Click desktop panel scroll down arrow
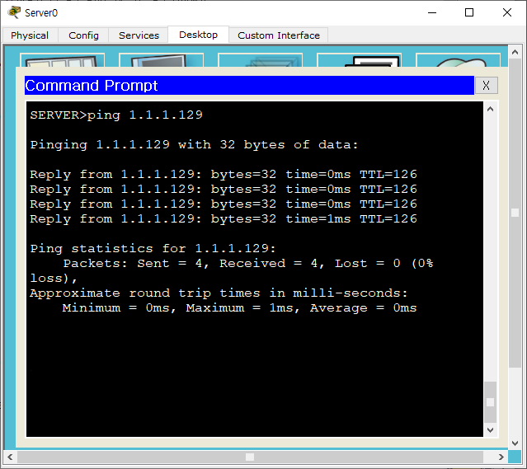The image size is (527, 469). click(515, 443)
